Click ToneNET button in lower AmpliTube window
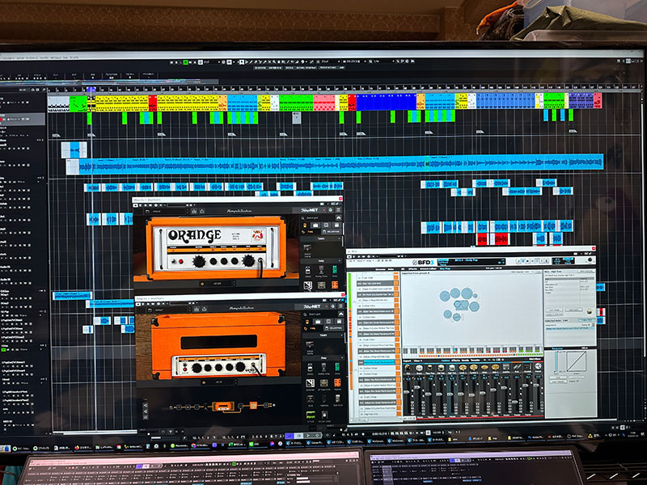 click(312, 306)
